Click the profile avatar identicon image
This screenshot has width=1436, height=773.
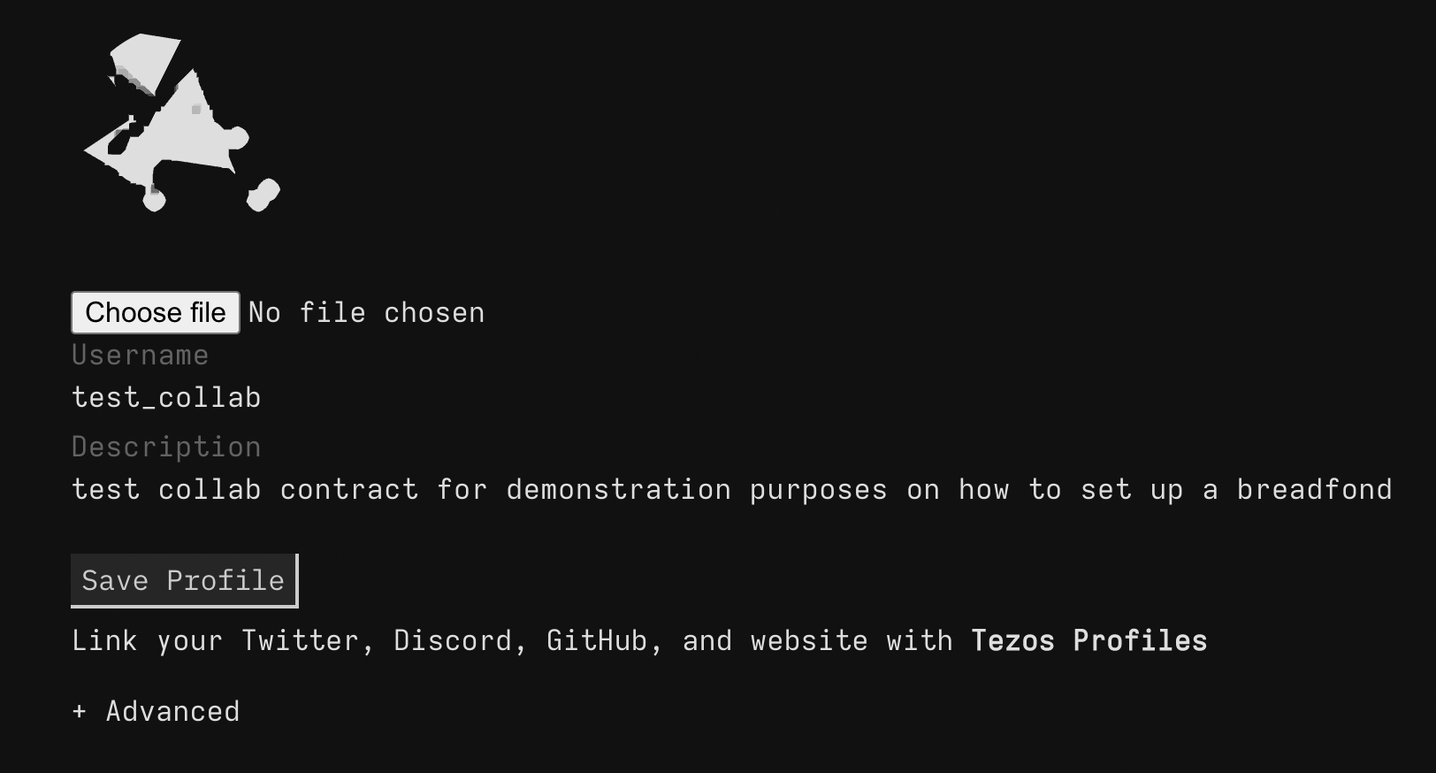182,124
